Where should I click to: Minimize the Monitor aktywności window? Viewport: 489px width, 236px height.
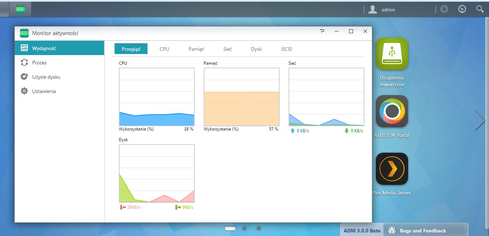[337, 31]
